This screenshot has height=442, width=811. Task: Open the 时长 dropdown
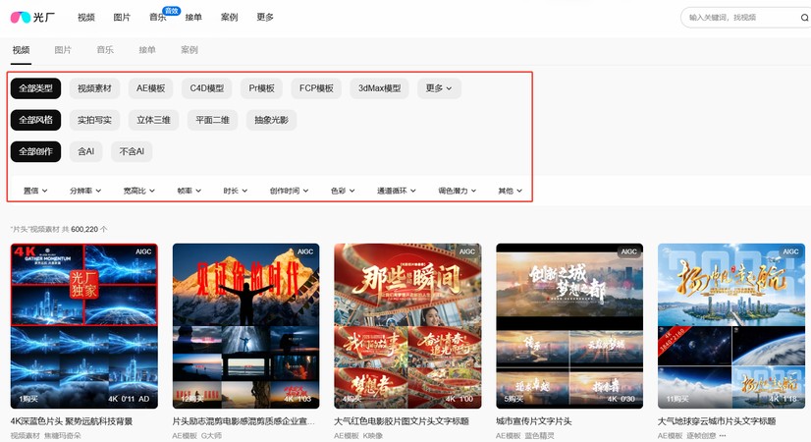tap(236, 191)
